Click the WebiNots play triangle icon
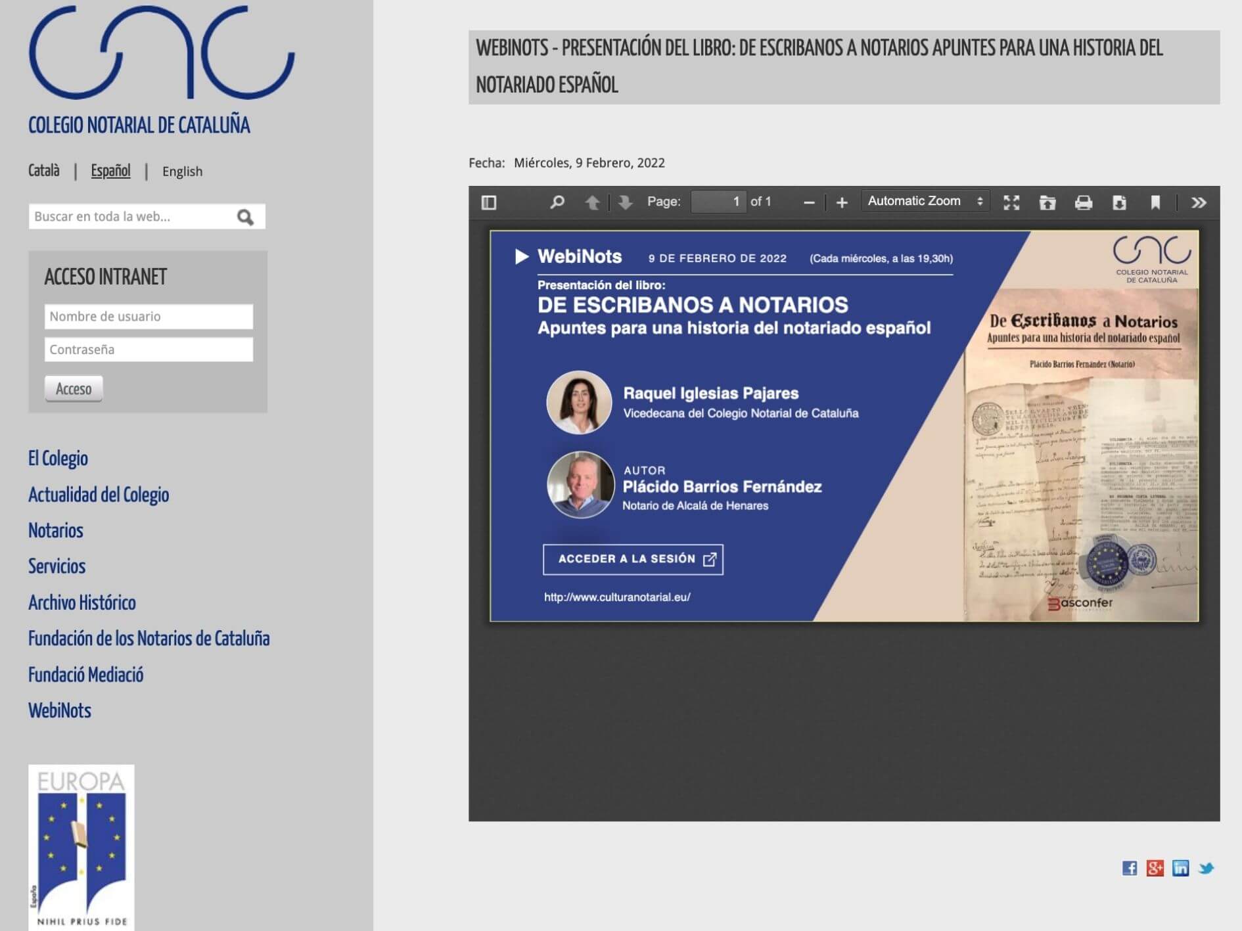 (522, 256)
